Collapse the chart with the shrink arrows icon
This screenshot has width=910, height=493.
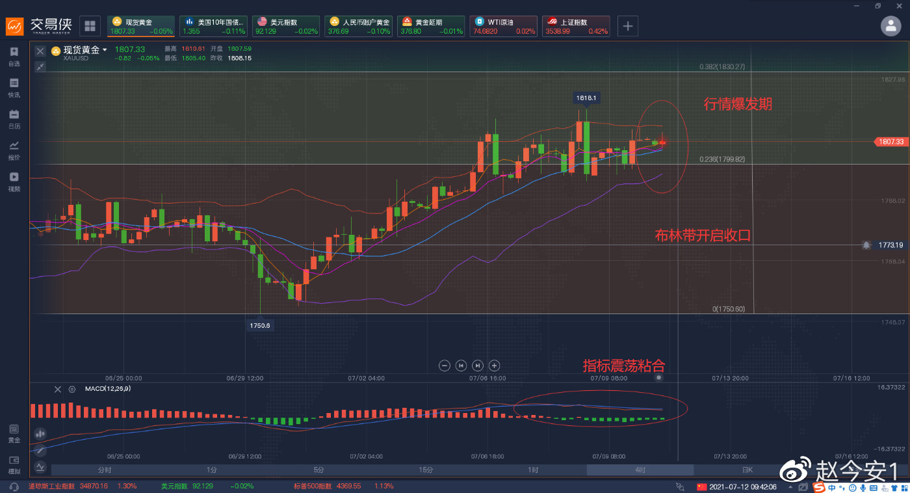pos(40,66)
